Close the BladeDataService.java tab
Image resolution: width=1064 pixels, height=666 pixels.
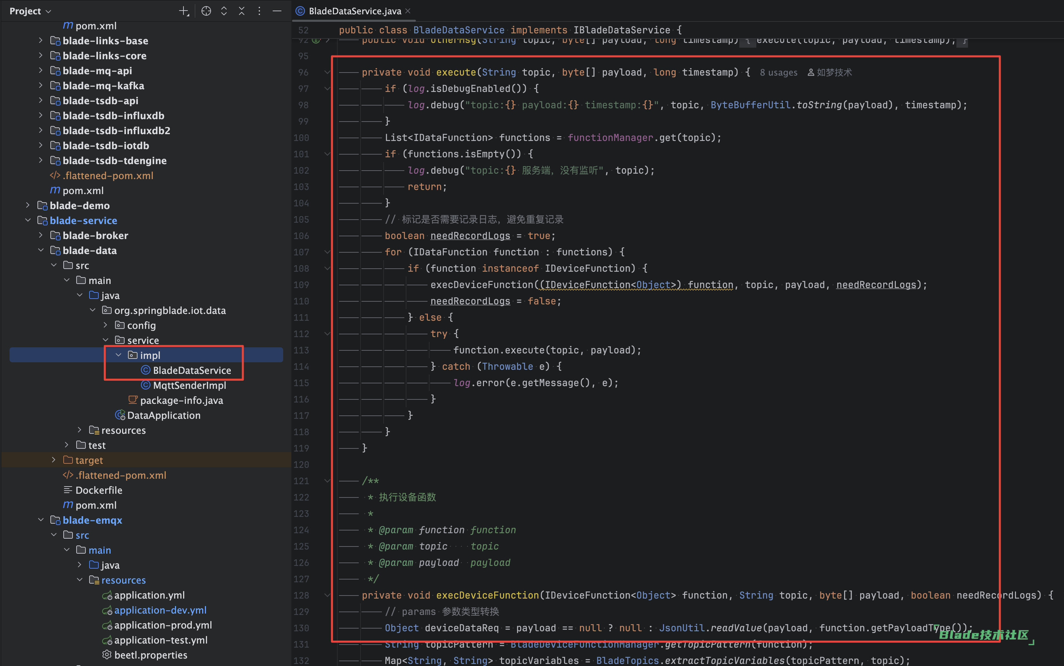(408, 11)
